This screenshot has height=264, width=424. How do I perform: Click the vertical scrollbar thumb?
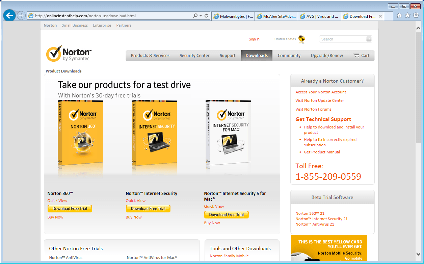pos(418,88)
